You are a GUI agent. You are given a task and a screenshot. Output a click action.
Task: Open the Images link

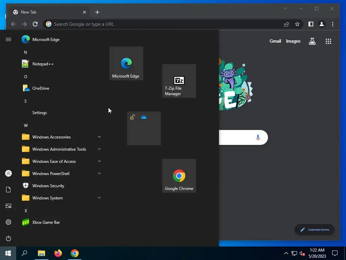click(293, 41)
